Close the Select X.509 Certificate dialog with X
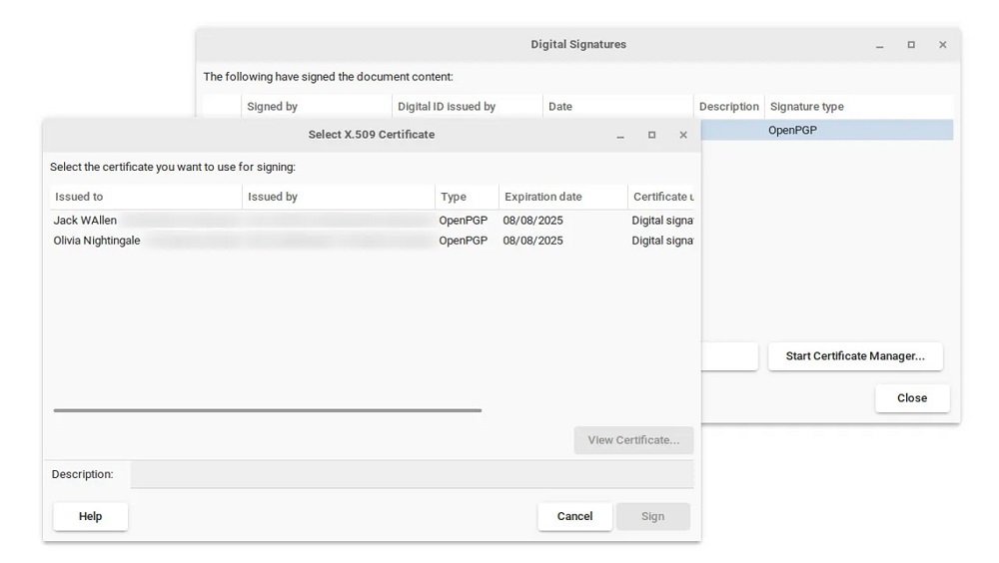 point(683,135)
